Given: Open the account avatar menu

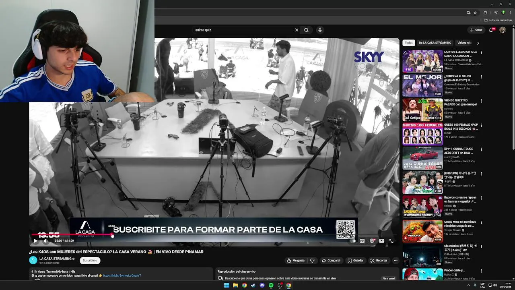Looking at the screenshot, I should pyautogui.click(x=503, y=30).
